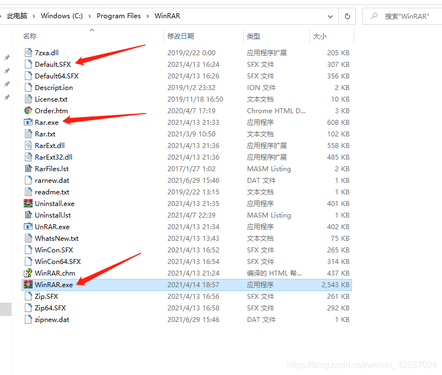Screen dimensions: 442x375
Task: Expand the chevron after Program Files
Action: click(x=148, y=17)
